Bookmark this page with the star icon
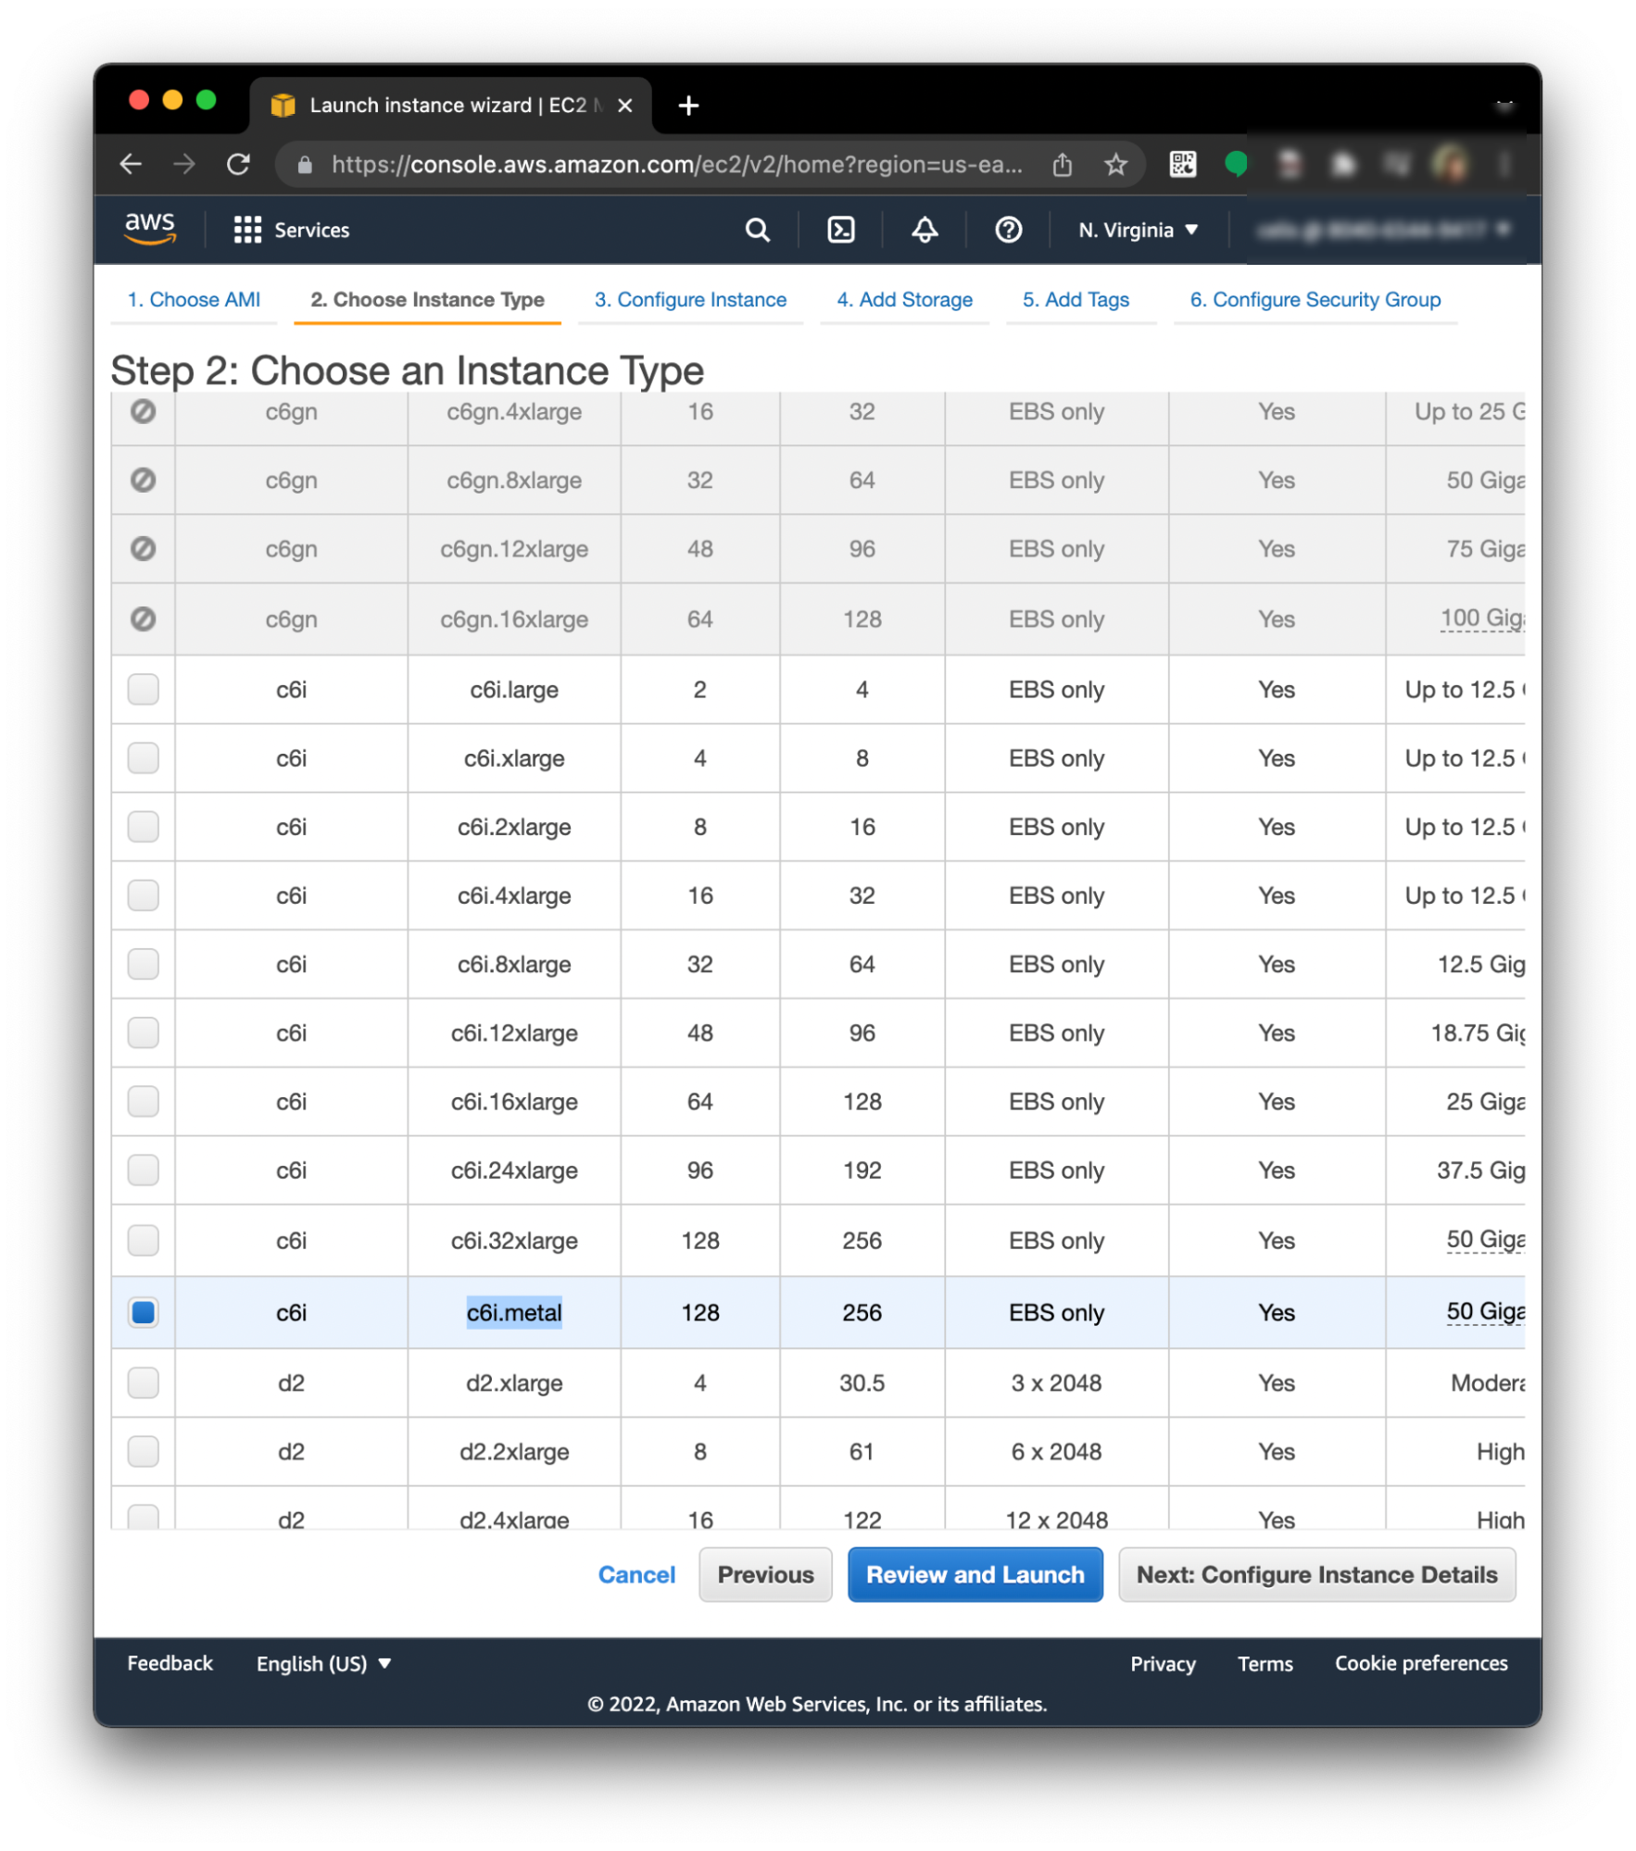The height and width of the screenshot is (1851, 1636). pos(1115,165)
